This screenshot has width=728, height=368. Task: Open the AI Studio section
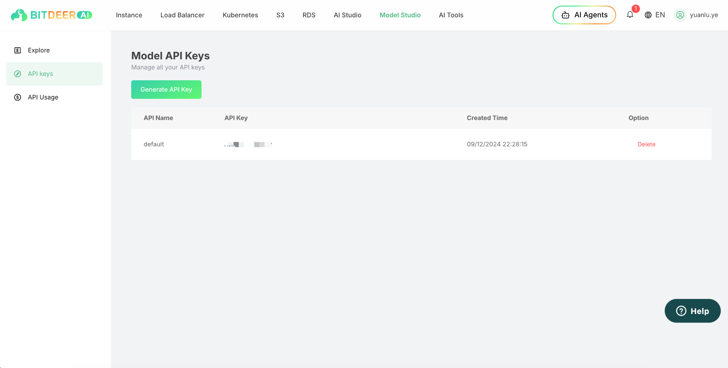(347, 15)
